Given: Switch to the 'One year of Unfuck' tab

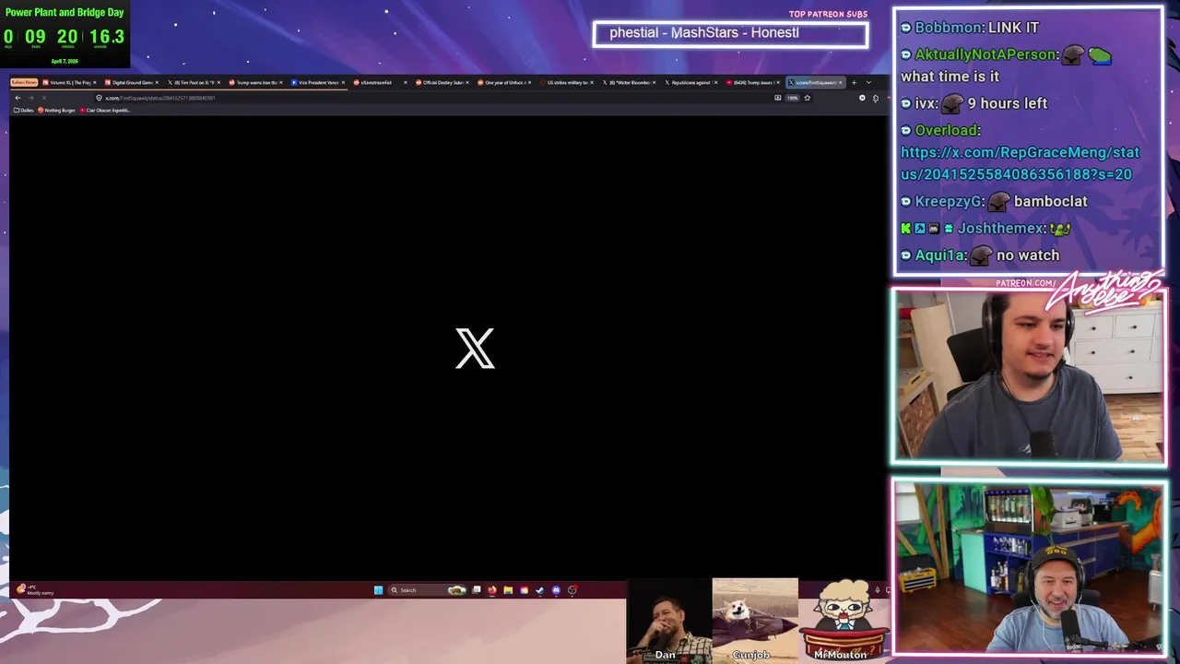Looking at the screenshot, I should 505,82.
